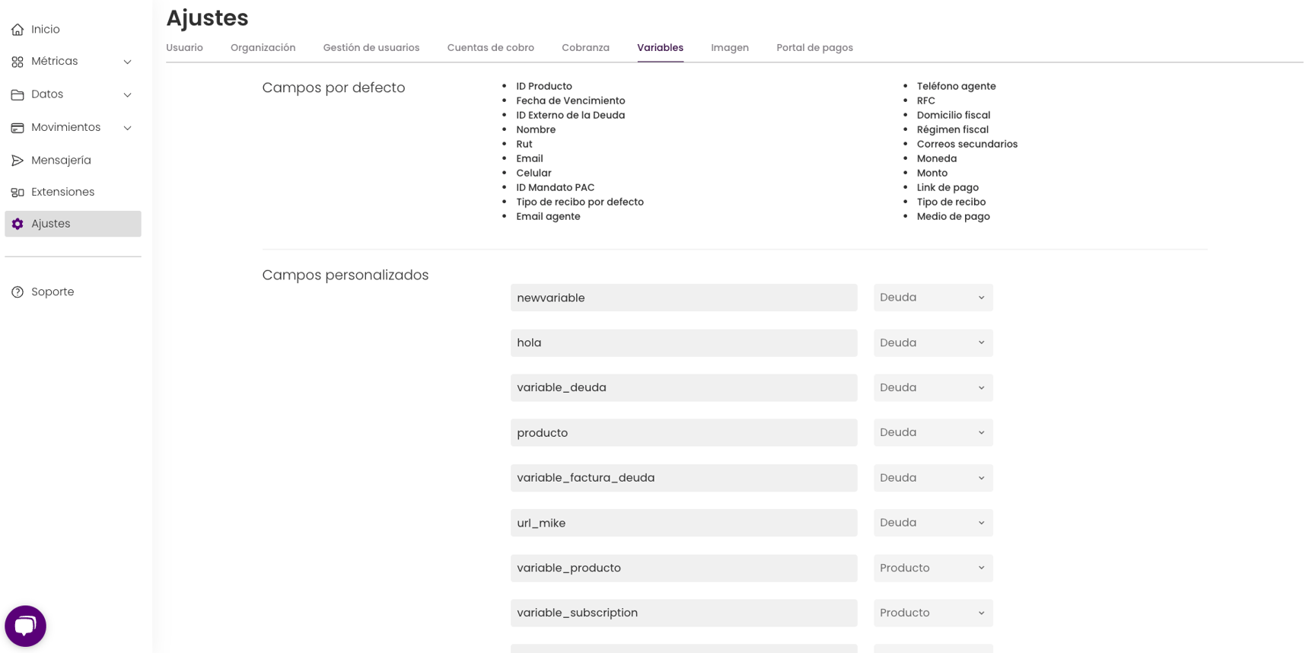This screenshot has height=653, width=1309.
Task: Expand the Datos submenu chevron
Action: (x=128, y=94)
